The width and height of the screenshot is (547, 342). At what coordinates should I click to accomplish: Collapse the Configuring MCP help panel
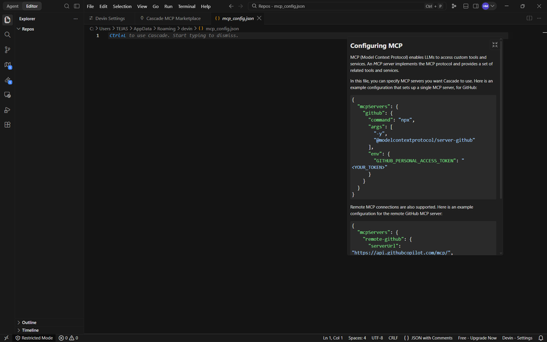pyautogui.click(x=495, y=45)
